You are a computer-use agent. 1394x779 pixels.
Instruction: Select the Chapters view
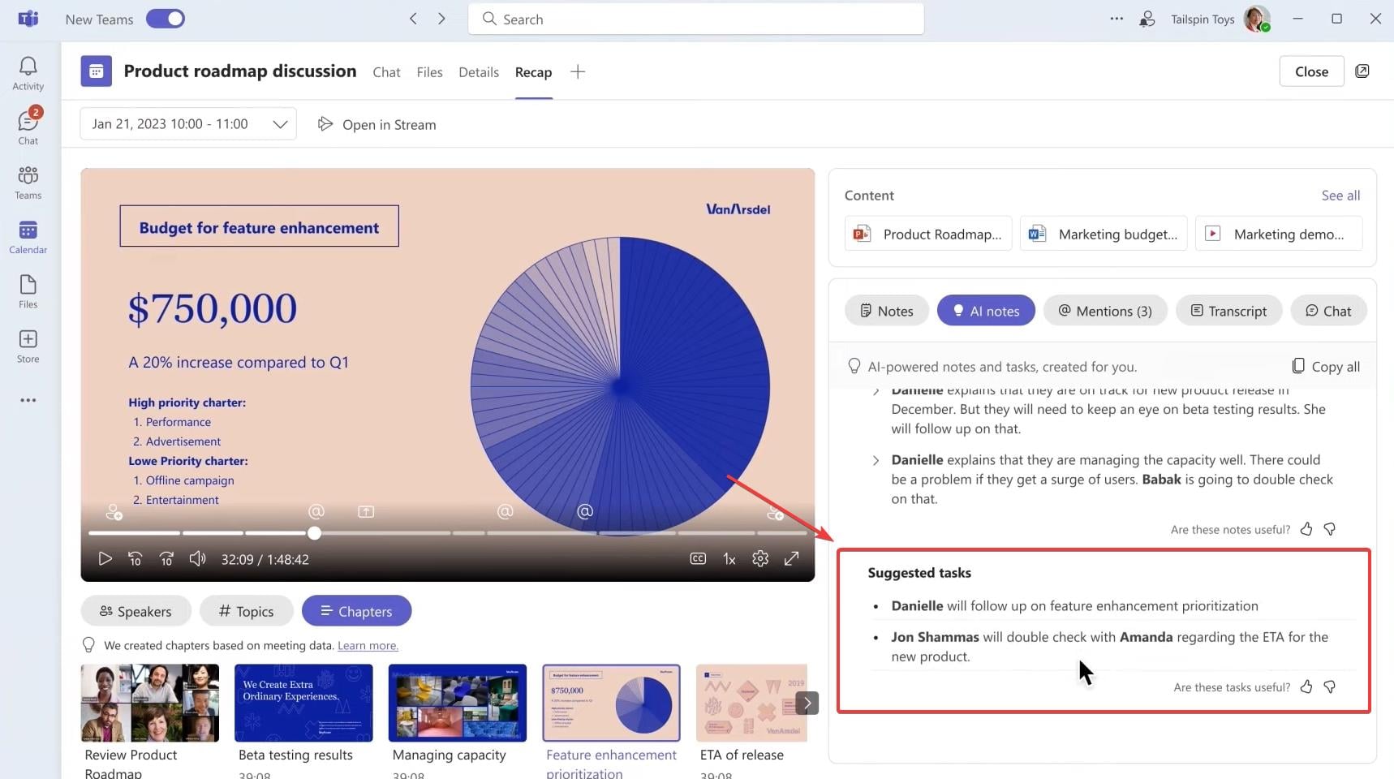(x=357, y=611)
